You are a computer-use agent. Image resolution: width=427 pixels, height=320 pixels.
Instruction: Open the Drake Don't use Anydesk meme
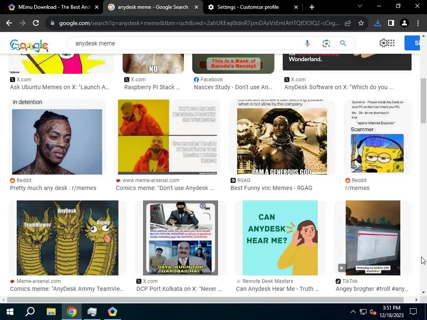pos(168,137)
